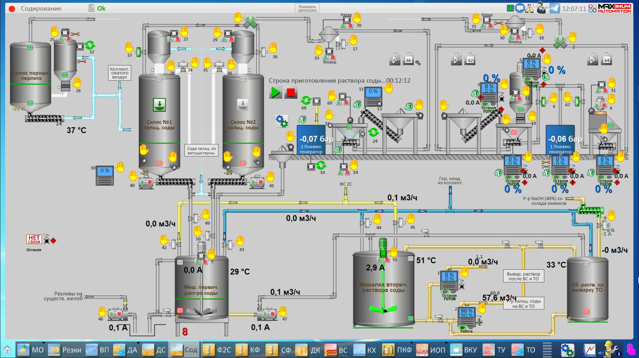Open the operator with wrench service icon
Screen dimensions: 639x358
[542, 8]
